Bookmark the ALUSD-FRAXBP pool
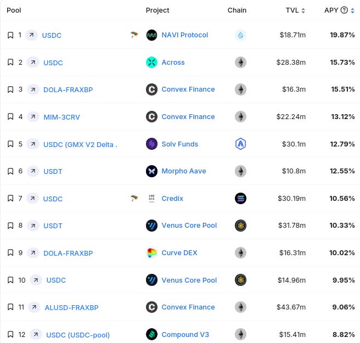The height and width of the screenshot is (343, 360). click(10, 307)
